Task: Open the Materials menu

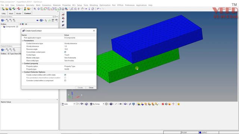Action: (x=57, y=5)
